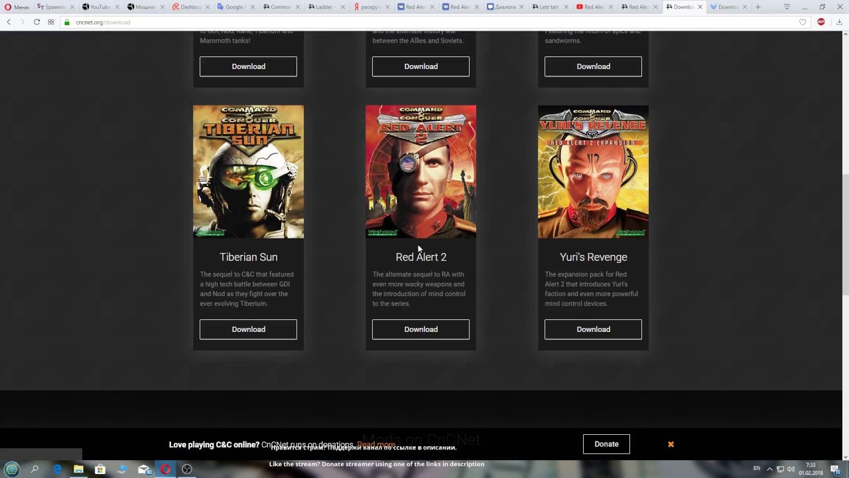The width and height of the screenshot is (849, 478).
Task: Open File Explorer from the taskbar
Action: pyautogui.click(x=78, y=469)
